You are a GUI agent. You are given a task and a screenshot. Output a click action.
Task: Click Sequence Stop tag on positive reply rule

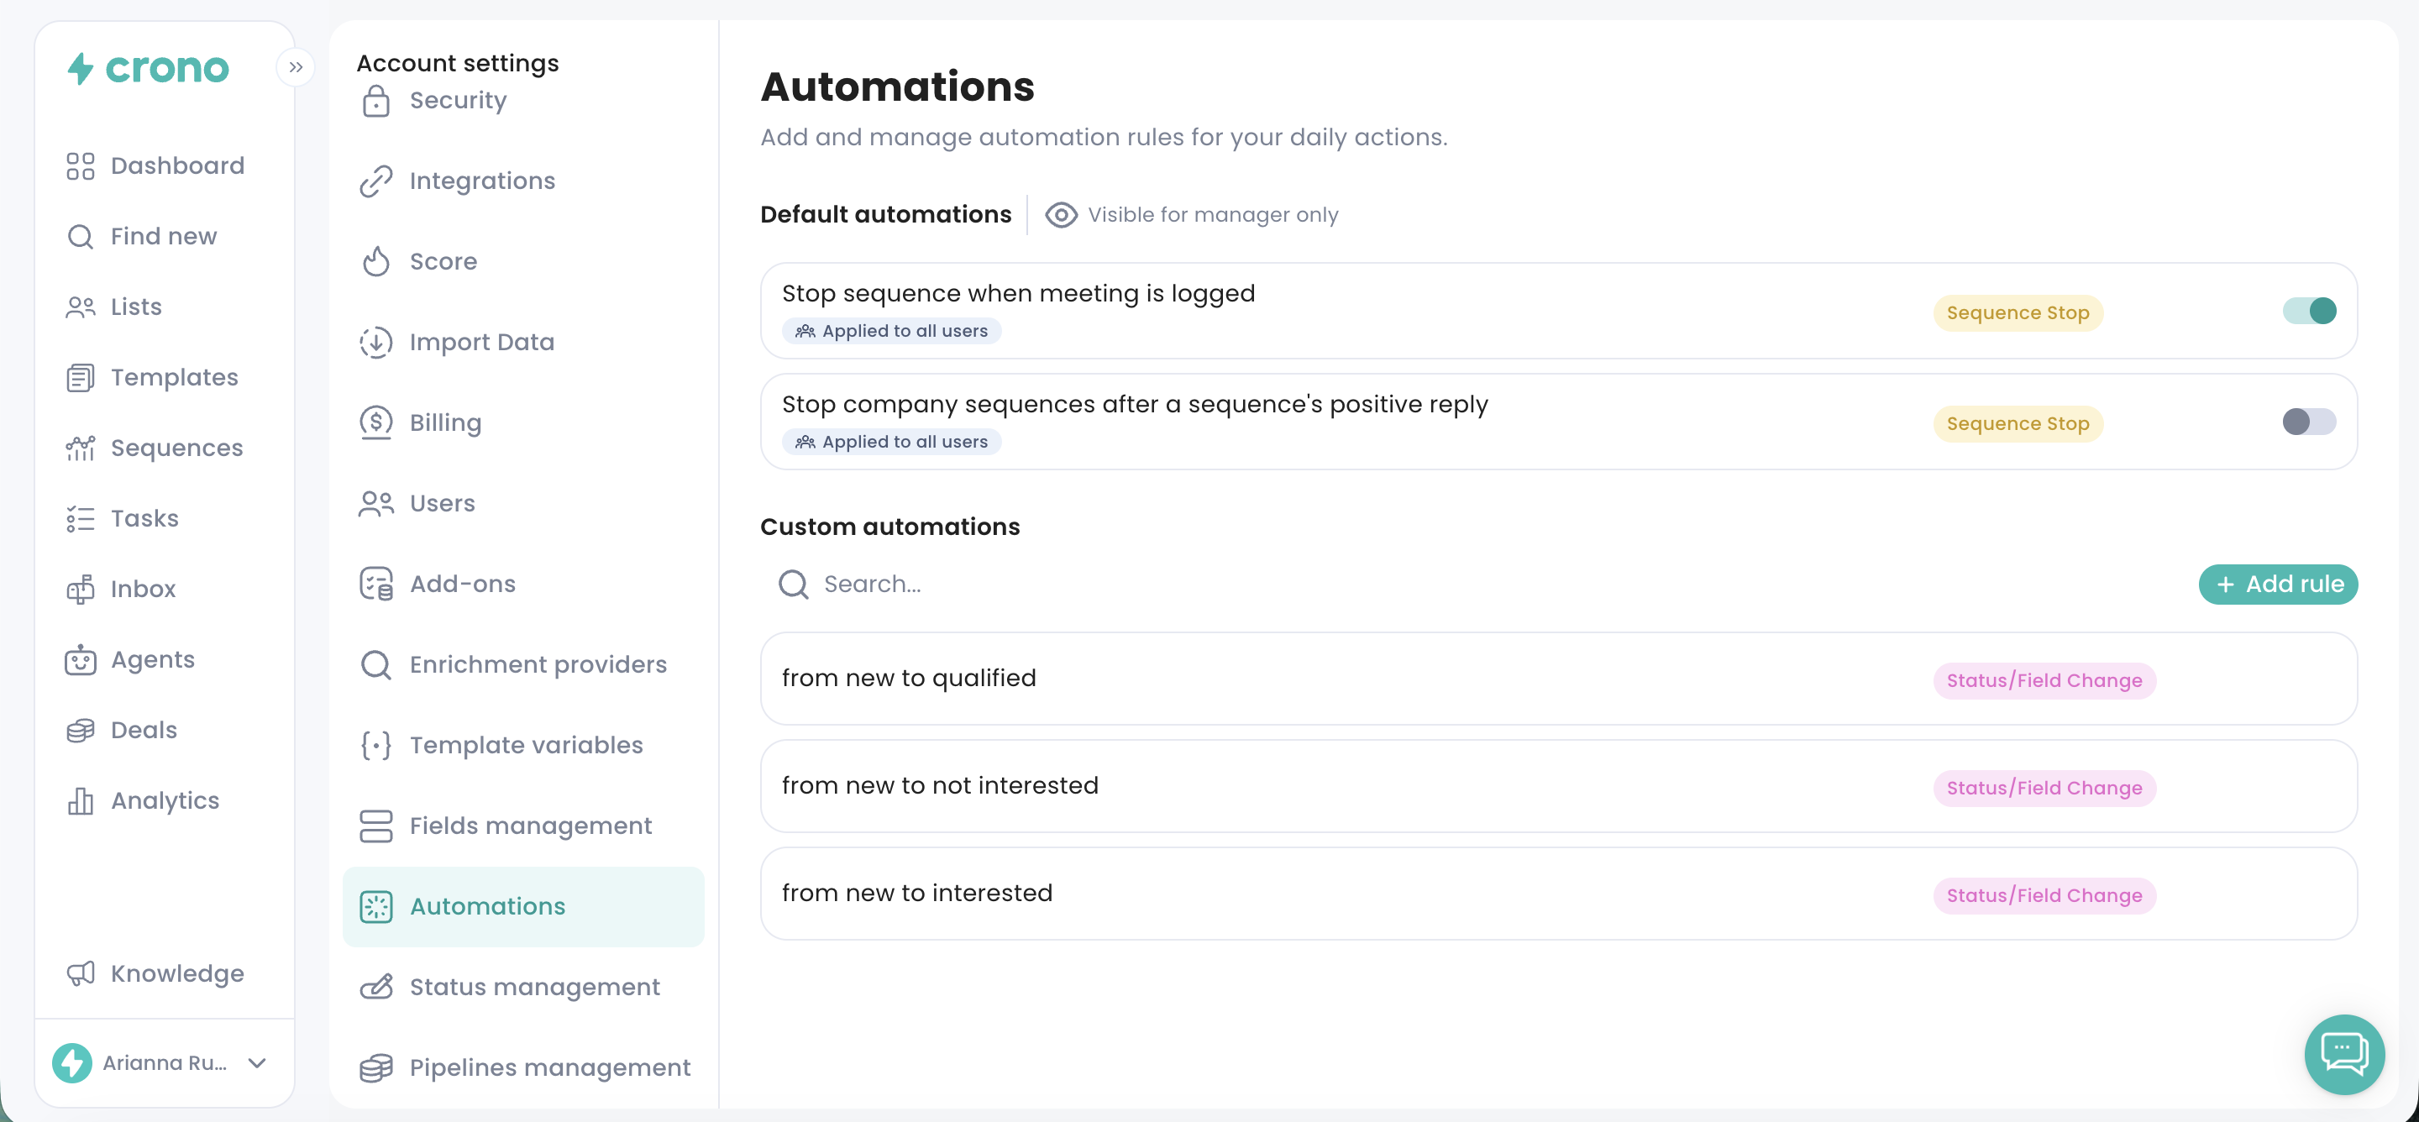[2018, 423]
